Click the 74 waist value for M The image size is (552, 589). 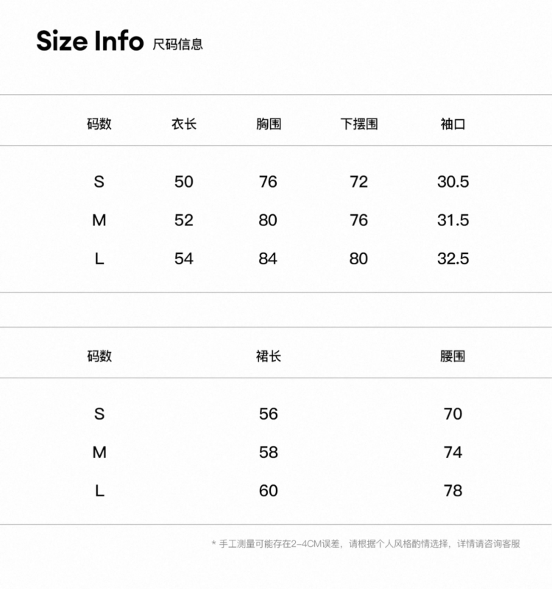point(453,452)
